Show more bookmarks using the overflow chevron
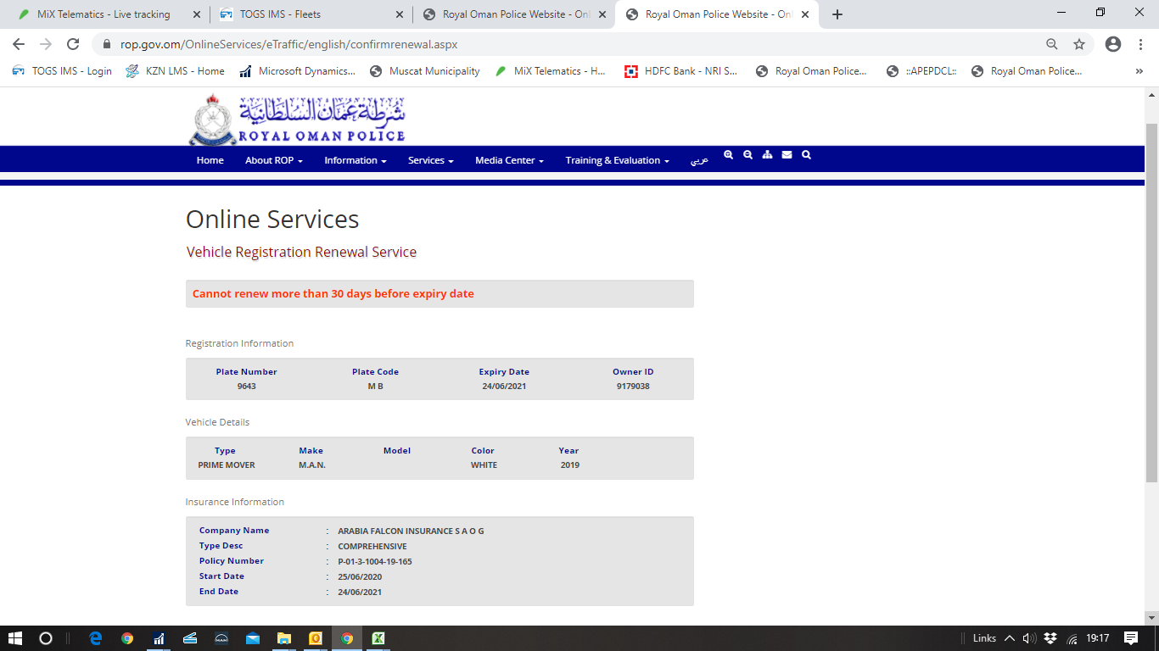The width and height of the screenshot is (1159, 651). [1139, 71]
